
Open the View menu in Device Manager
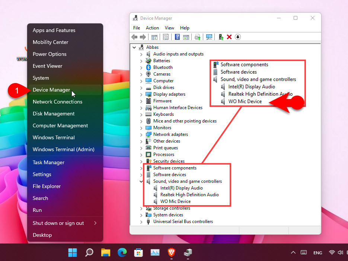tap(169, 28)
